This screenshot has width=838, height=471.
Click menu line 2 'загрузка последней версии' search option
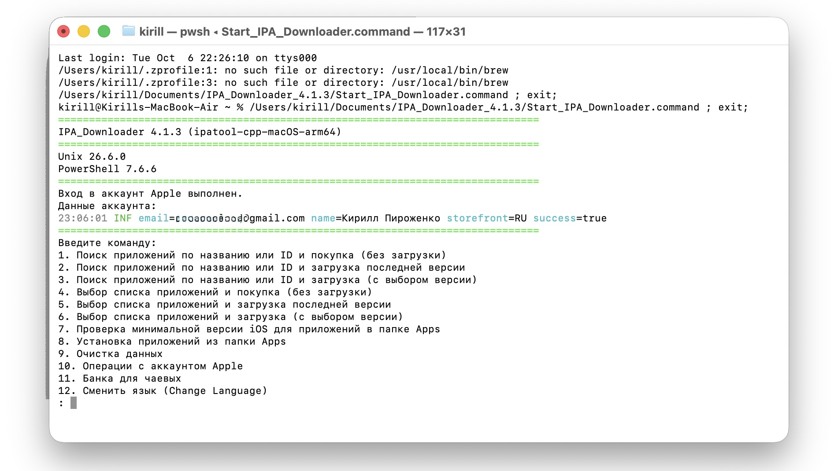coord(261,268)
